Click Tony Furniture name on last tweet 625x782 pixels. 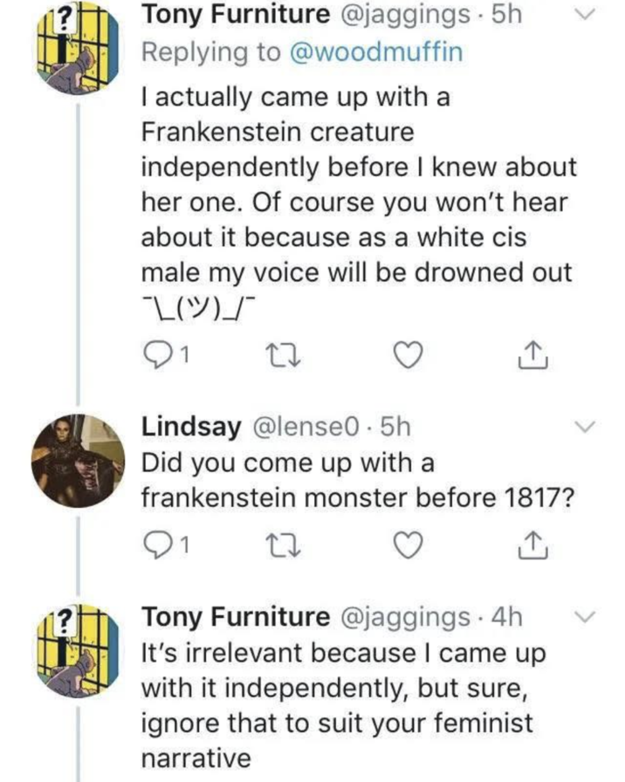point(236,617)
